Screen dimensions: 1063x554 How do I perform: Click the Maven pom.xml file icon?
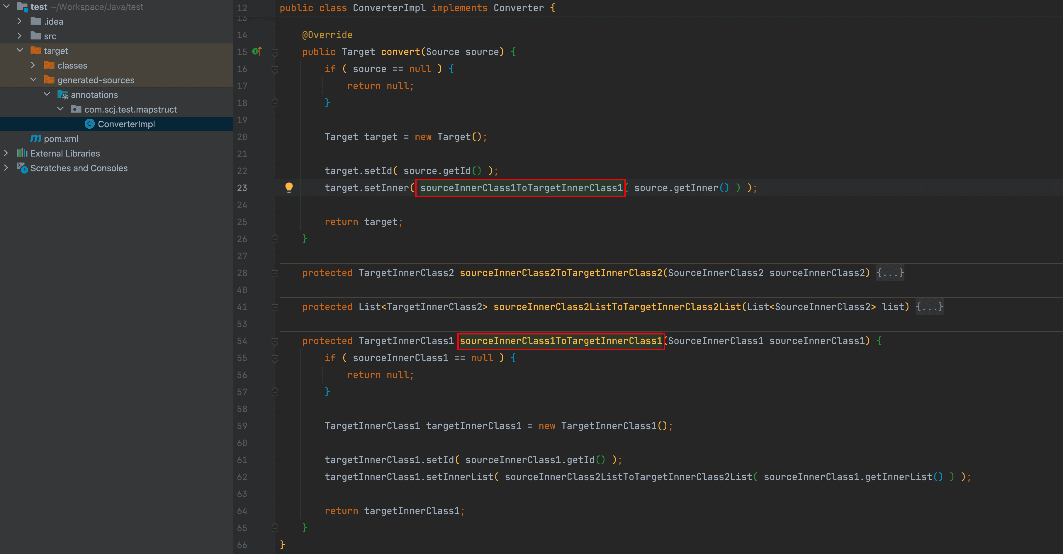point(36,139)
